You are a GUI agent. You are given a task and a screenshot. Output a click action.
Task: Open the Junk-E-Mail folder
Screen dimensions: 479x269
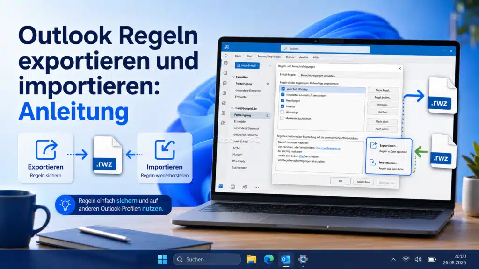click(241, 142)
